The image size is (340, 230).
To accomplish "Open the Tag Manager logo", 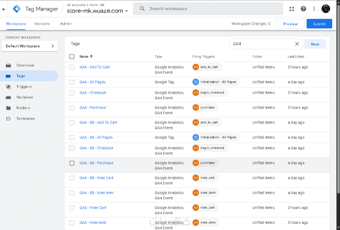I will click(x=17, y=9).
